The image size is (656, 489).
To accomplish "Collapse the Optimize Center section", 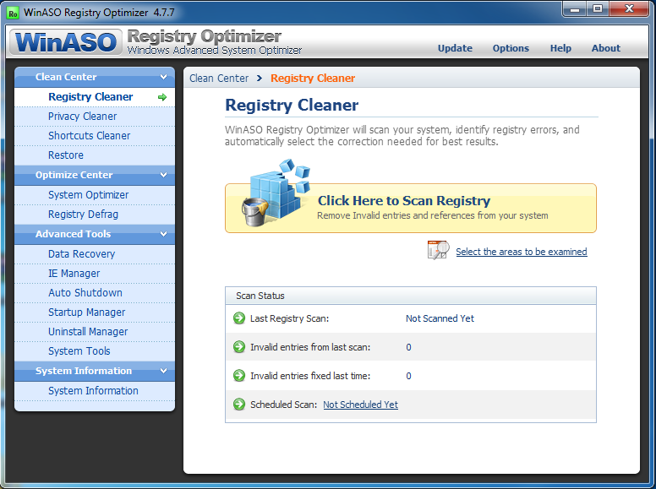I will 164,175.
